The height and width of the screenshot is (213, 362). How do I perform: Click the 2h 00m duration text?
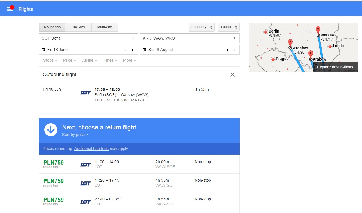tap(162, 162)
